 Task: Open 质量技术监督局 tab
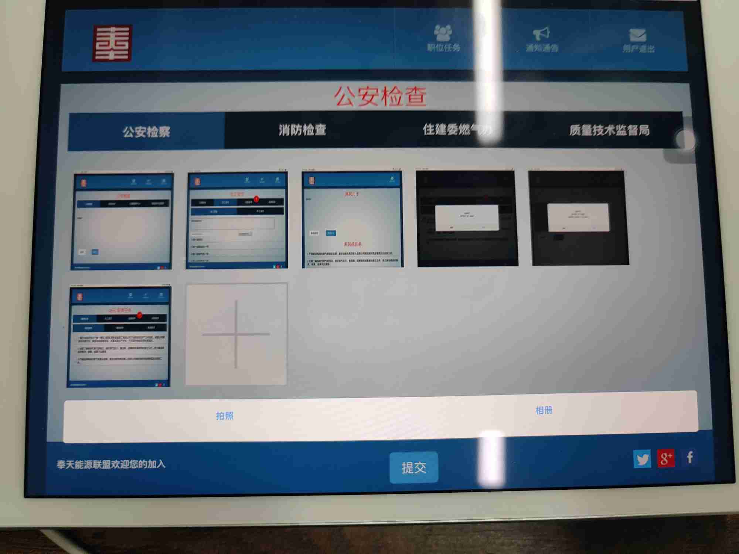point(609,130)
